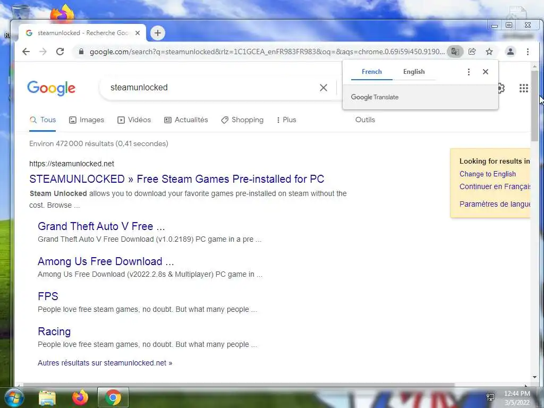The height and width of the screenshot is (408, 544).
Task: Click the lock icon in the address bar
Action: pyautogui.click(x=81, y=52)
